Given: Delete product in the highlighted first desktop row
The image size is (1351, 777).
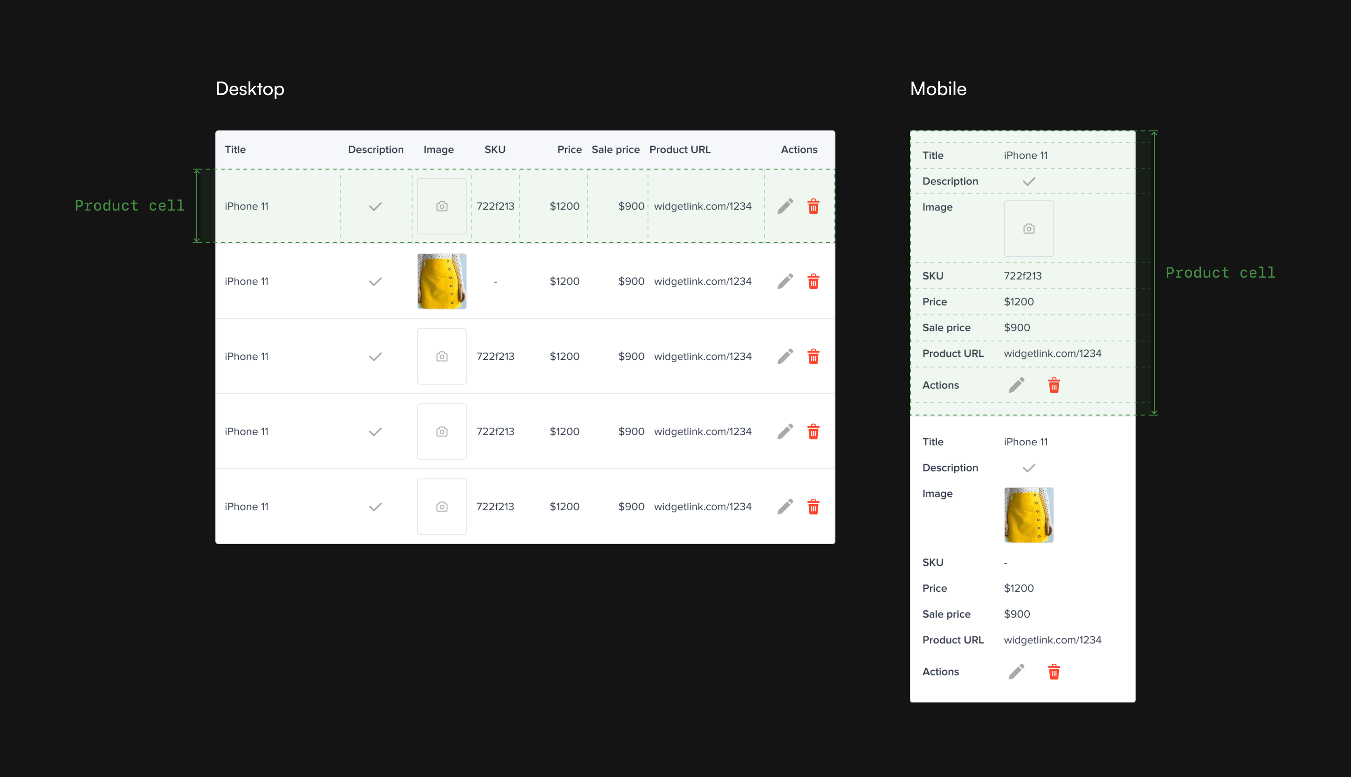Looking at the screenshot, I should 813,206.
